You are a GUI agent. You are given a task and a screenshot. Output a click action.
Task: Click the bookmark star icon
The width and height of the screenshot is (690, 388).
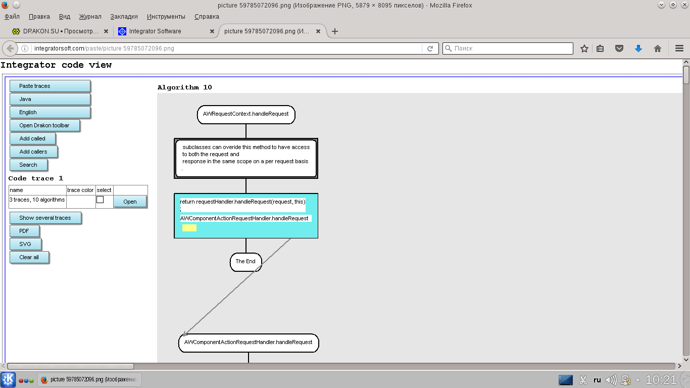tap(584, 48)
